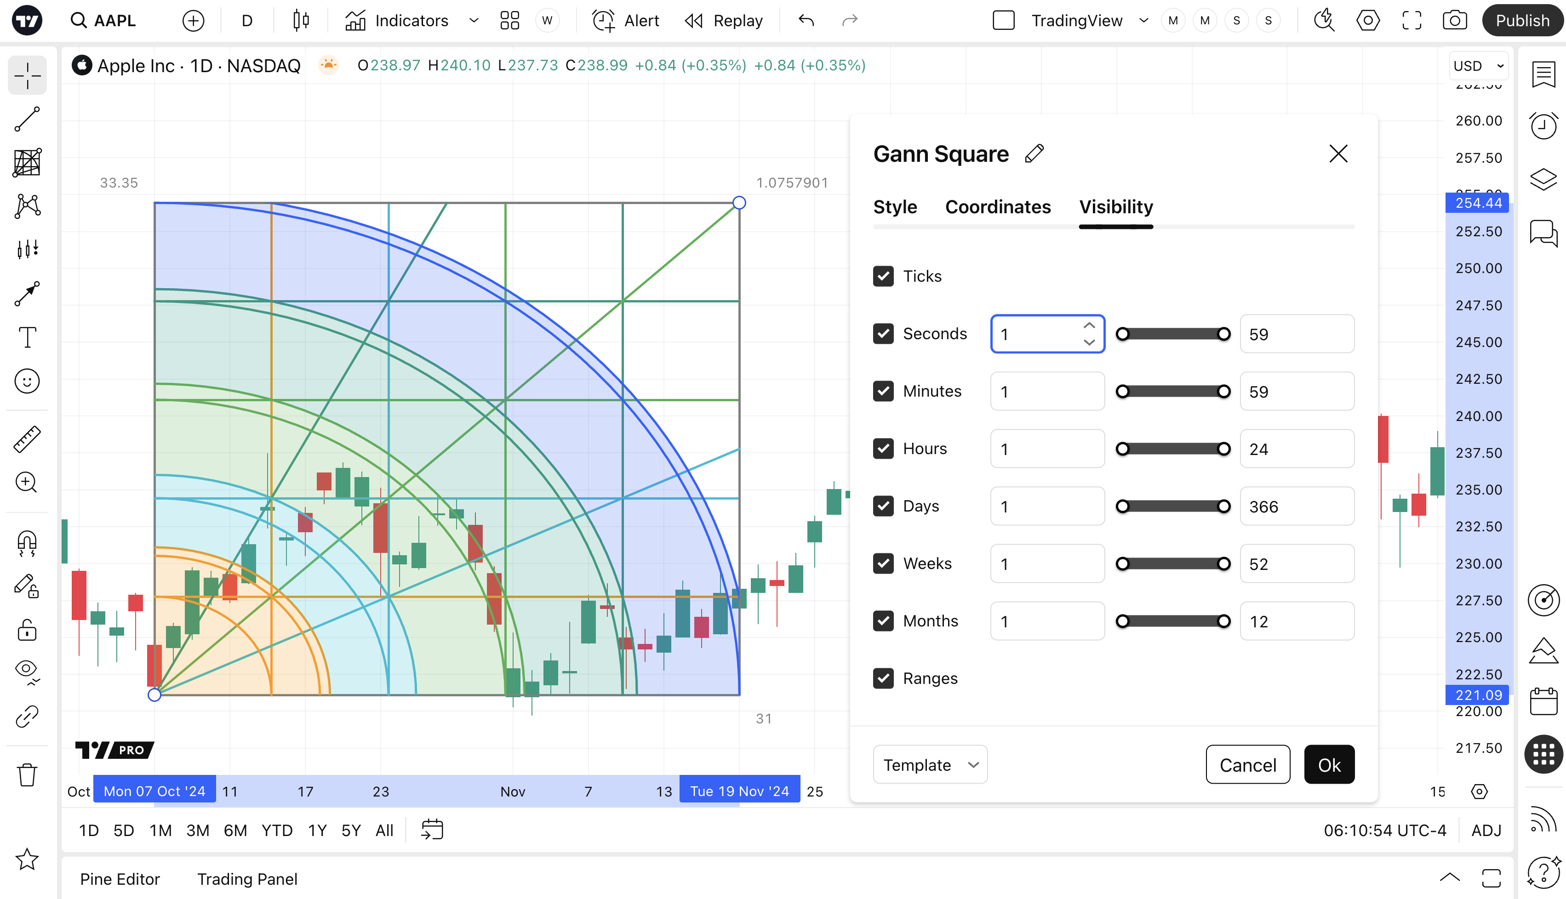The height and width of the screenshot is (899, 1566).
Task: Uncheck the Ticks visibility checkbox
Action: pyautogui.click(x=883, y=276)
